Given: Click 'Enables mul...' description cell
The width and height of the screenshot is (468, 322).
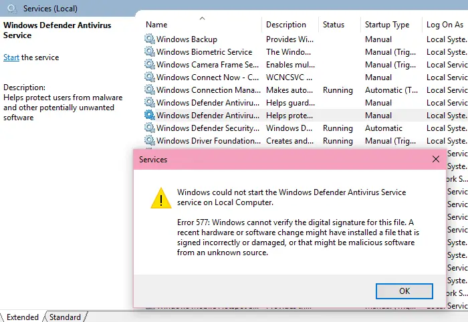Looking at the screenshot, I should 290,65.
